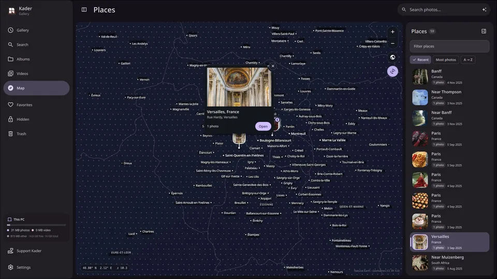Click the polar bear thumbnail for Near Thompson
The image size is (497, 279).
click(420, 97)
